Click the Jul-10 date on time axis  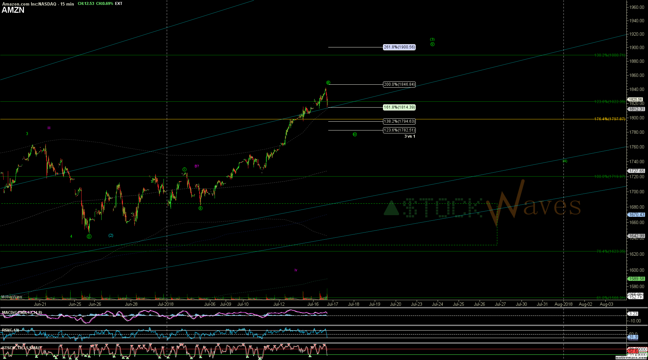pos(243,304)
